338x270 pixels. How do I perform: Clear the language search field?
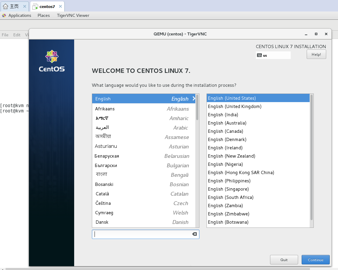194,234
